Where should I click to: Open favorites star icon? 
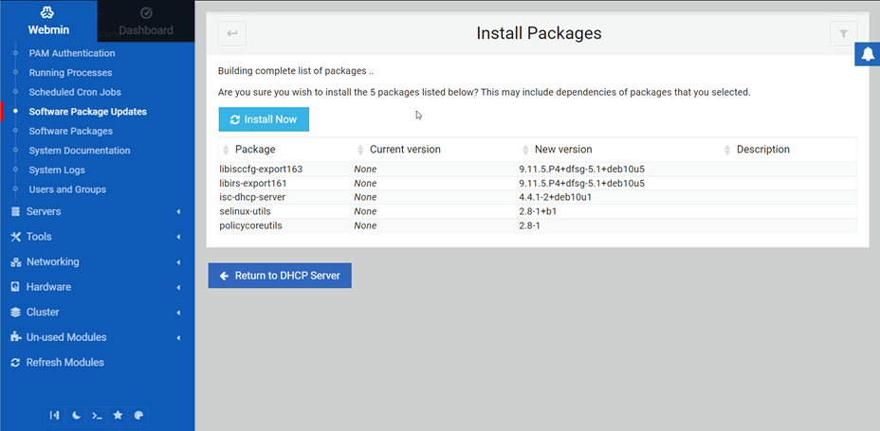(118, 415)
